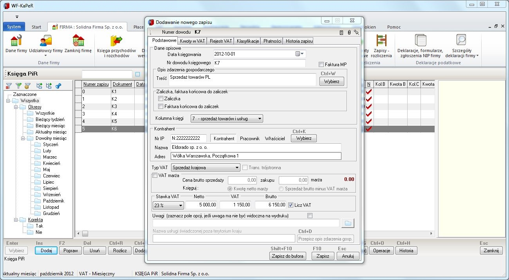Click the Popraw button in main window
The image size is (509, 280).
70,251
